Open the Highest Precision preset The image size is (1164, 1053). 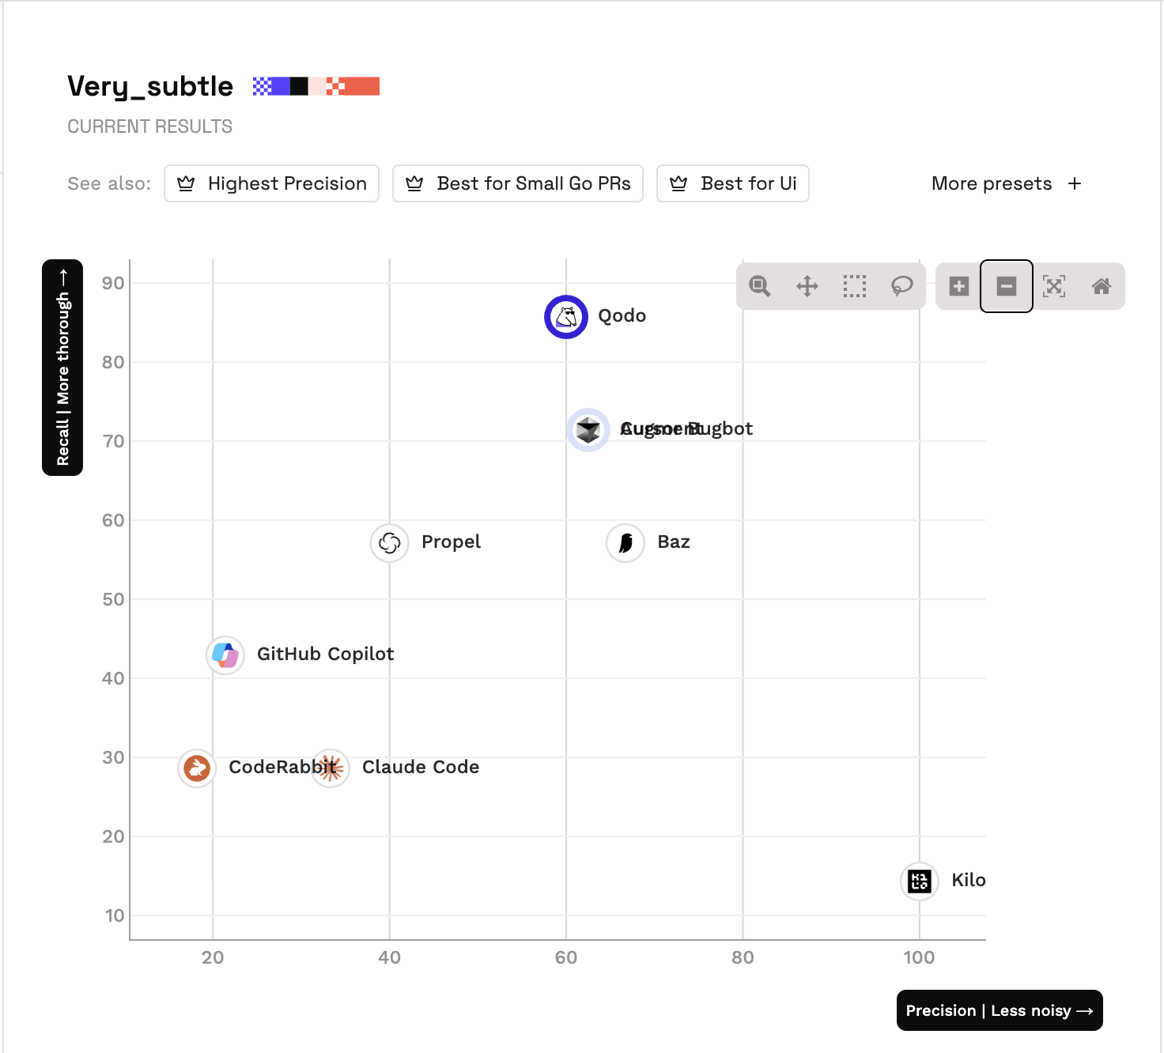pos(272,183)
